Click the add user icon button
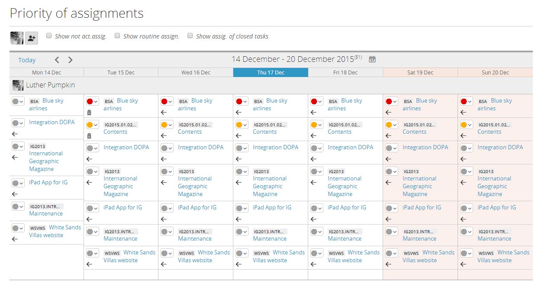Screen dimensions: 545x299 point(32,38)
